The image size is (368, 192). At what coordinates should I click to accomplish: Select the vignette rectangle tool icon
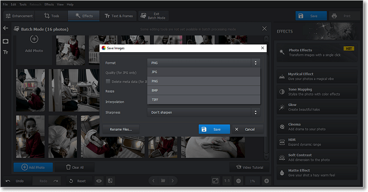click(x=6, y=42)
